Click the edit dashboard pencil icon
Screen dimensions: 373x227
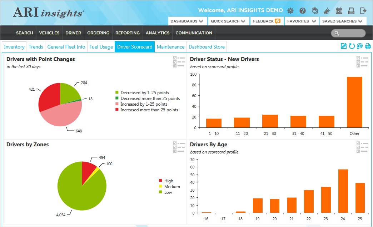click(x=344, y=46)
